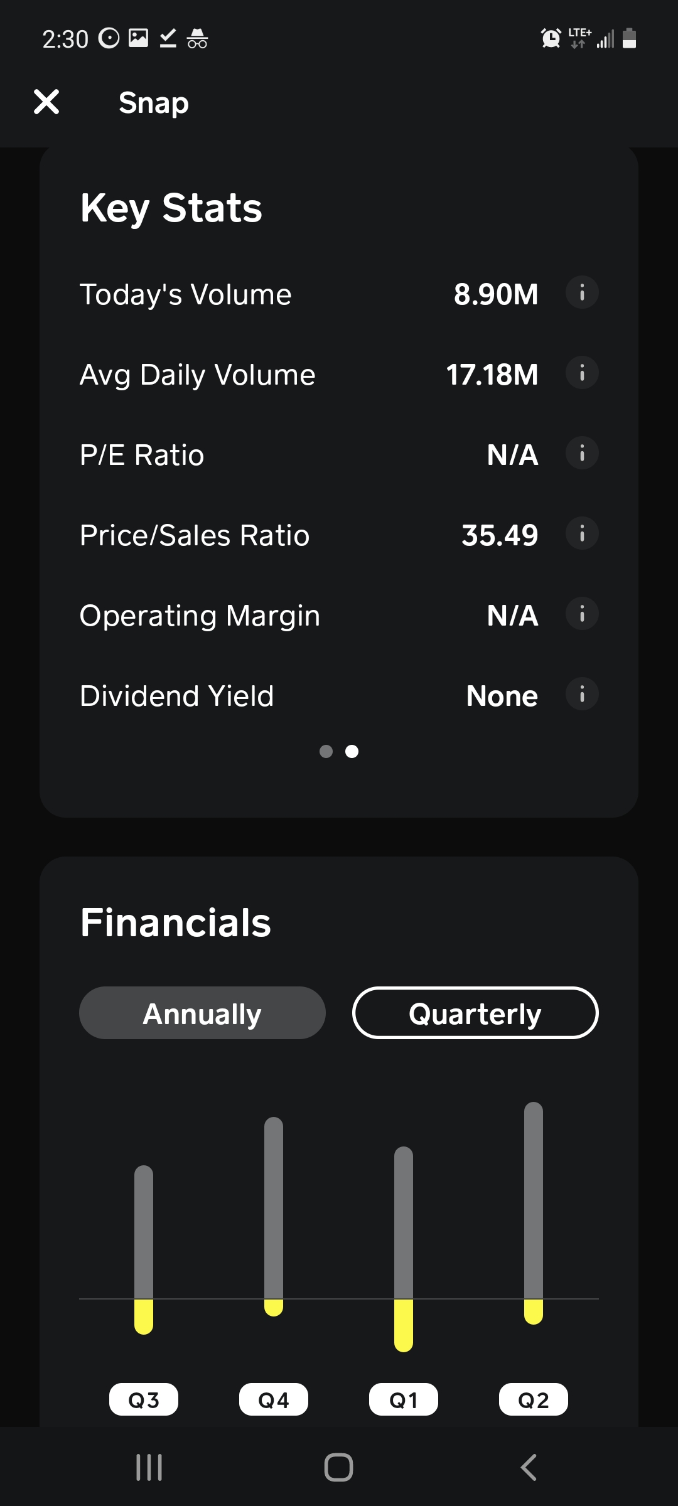Image resolution: width=678 pixels, height=1506 pixels.
Task: Open Android recent apps button
Action: 149,1467
